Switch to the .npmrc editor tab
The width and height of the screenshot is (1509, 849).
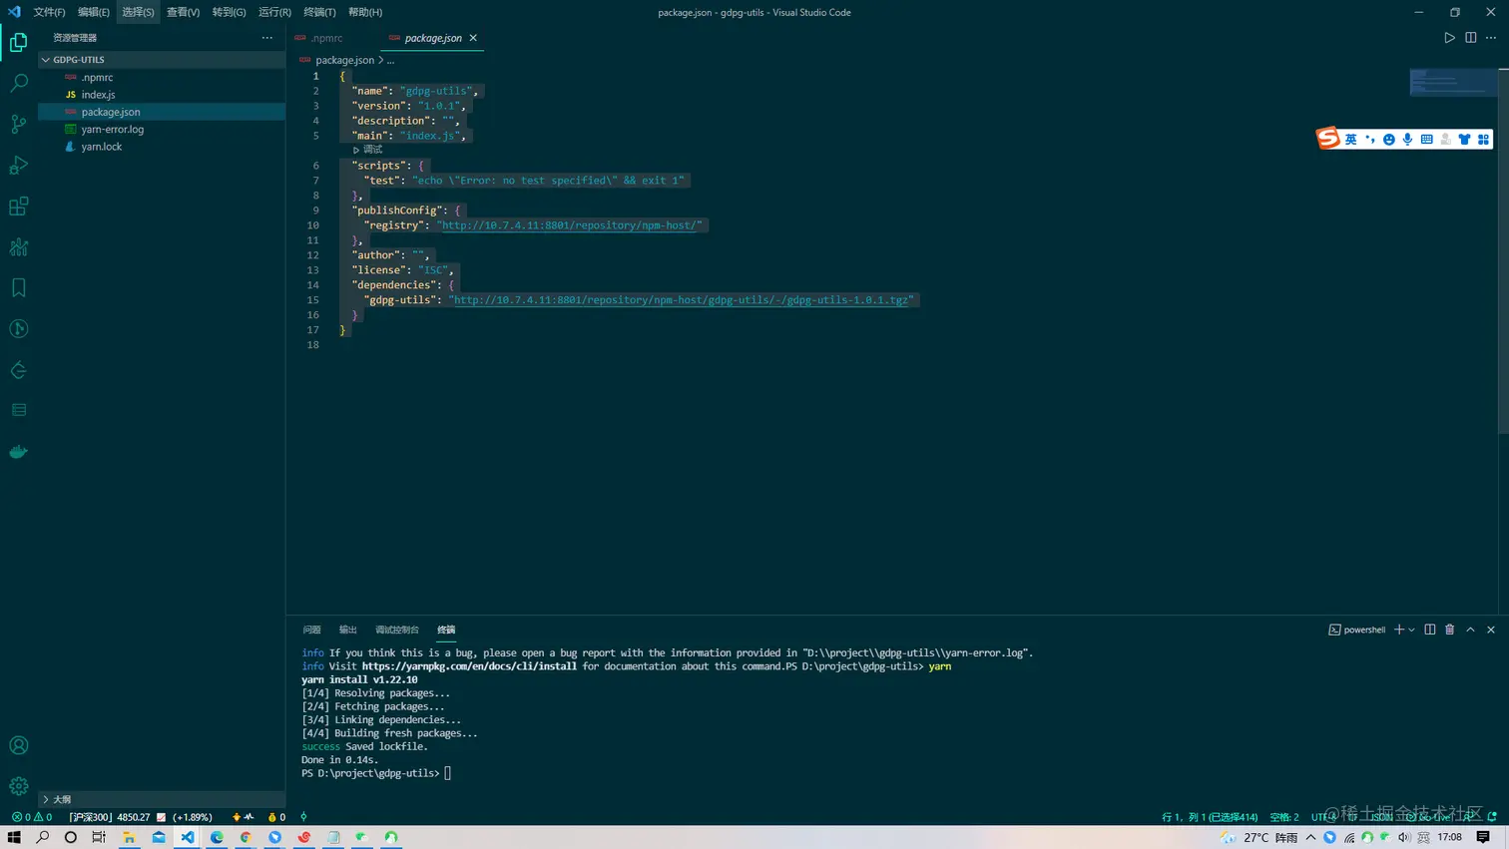coord(325,38)
